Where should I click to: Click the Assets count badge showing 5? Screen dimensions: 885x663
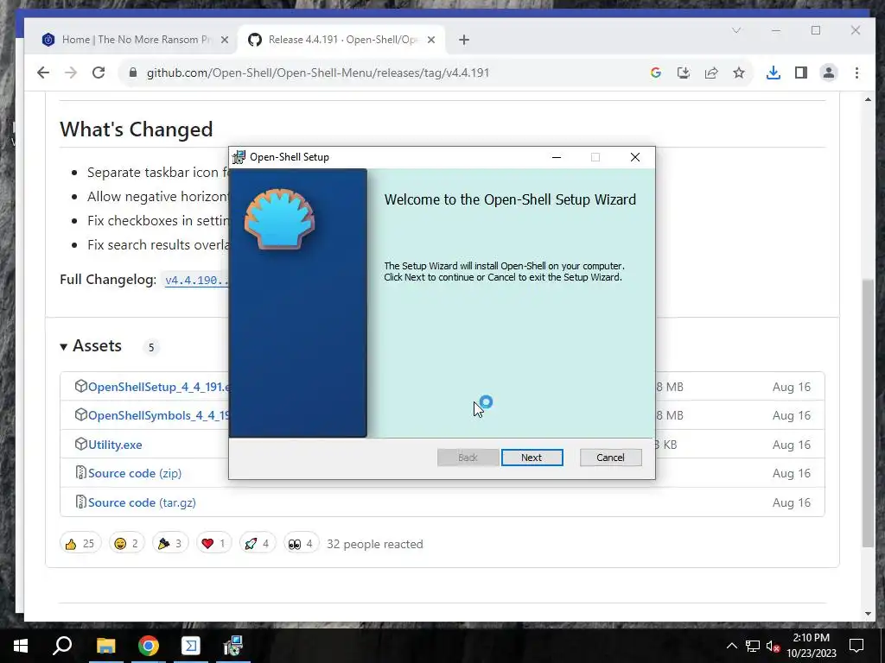click(x=150, y=347)
